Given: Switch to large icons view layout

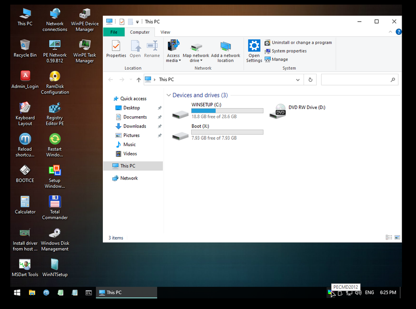Looking at the screenshot, I should (397, 238).
